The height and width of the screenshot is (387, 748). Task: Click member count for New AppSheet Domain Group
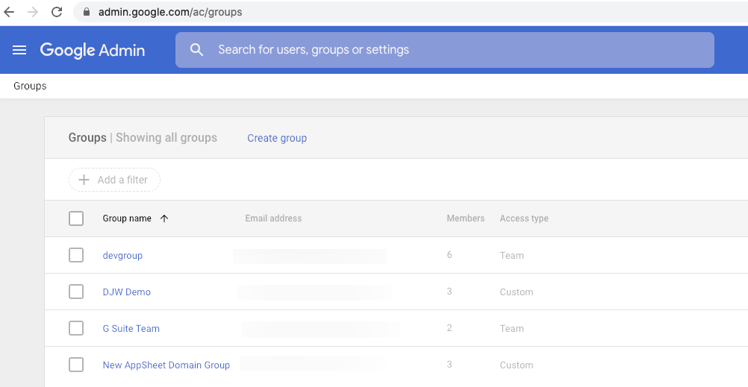pos(449,365)
